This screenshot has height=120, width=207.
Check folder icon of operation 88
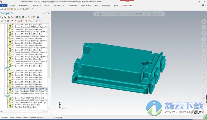(10, 91)
